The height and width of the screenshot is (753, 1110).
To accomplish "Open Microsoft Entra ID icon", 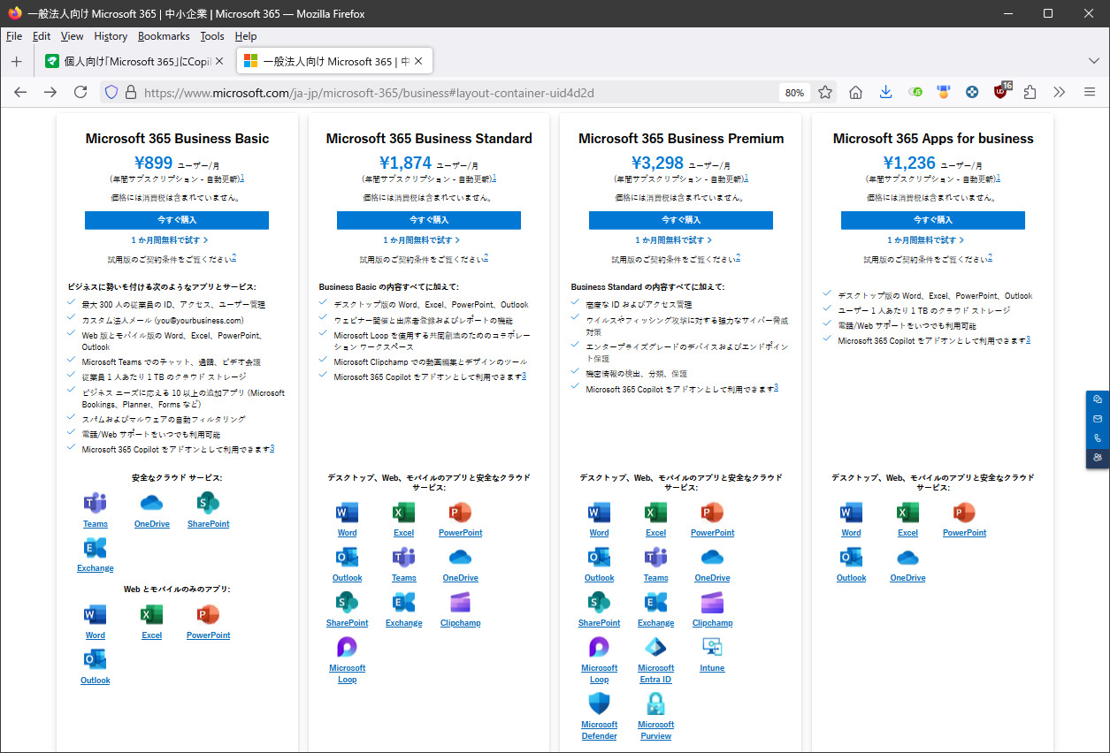I will 655,648.
